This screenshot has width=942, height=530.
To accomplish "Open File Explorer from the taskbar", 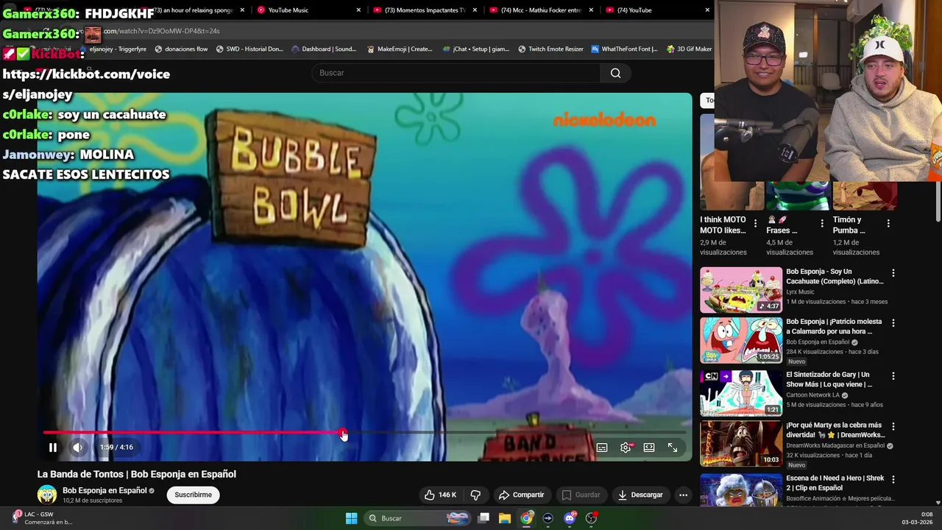I will pyautogui.click(x=505, y=518).
